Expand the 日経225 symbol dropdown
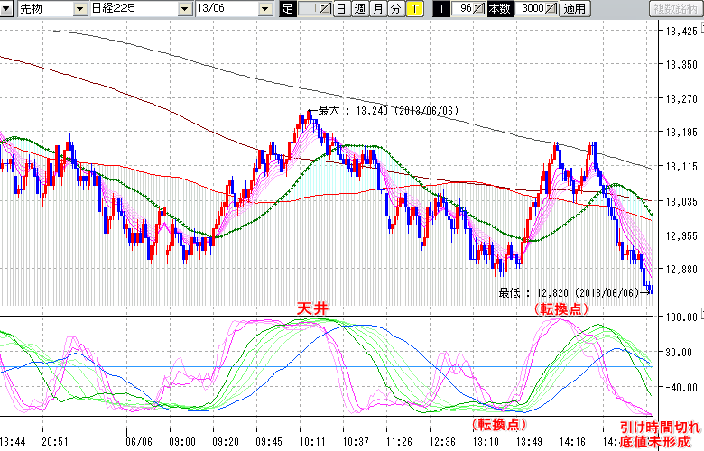 (x=185, y=9)
